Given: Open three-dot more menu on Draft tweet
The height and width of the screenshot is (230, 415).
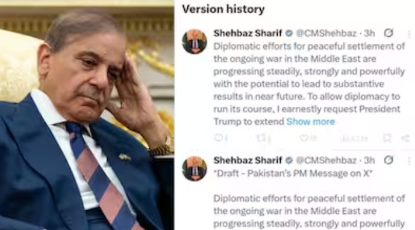Looking at the screenshot, I should (409, 161).
